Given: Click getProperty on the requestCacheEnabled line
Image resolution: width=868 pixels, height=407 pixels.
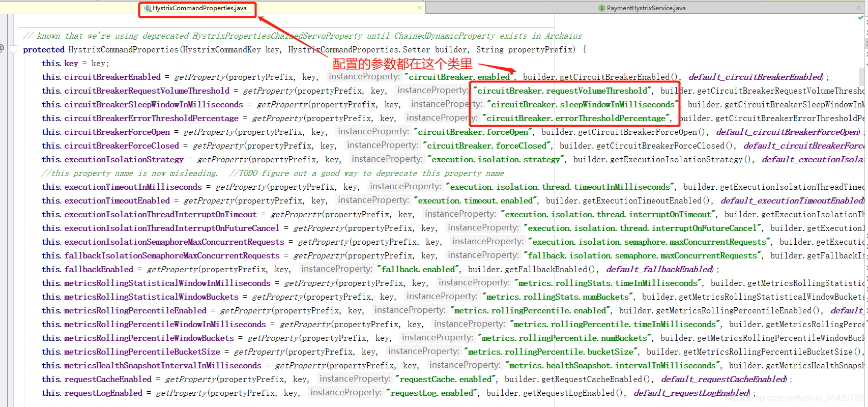Looking at the screenshot, I should tap(190, 379).
